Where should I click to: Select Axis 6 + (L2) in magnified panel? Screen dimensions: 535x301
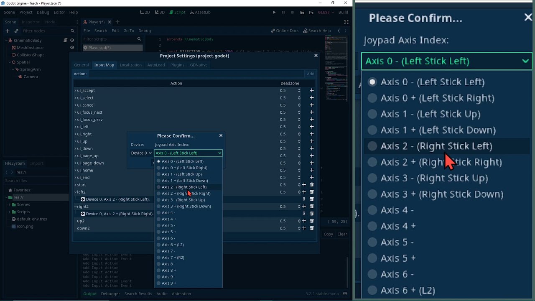point(402,290)
